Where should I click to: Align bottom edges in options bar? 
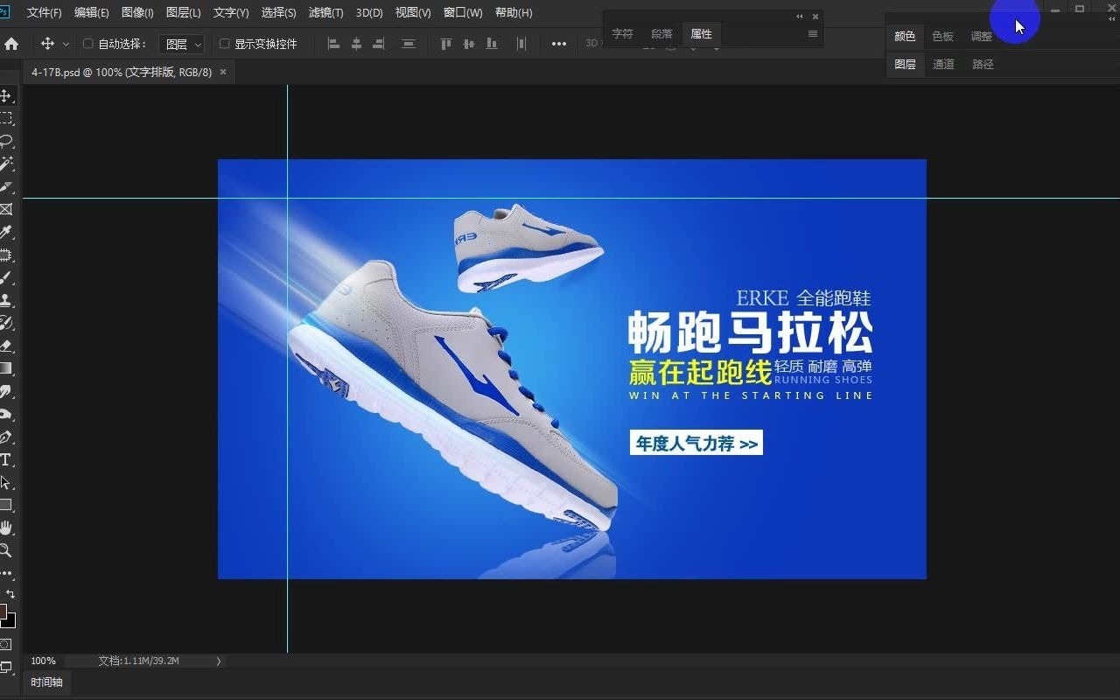(x=492, y=44)
